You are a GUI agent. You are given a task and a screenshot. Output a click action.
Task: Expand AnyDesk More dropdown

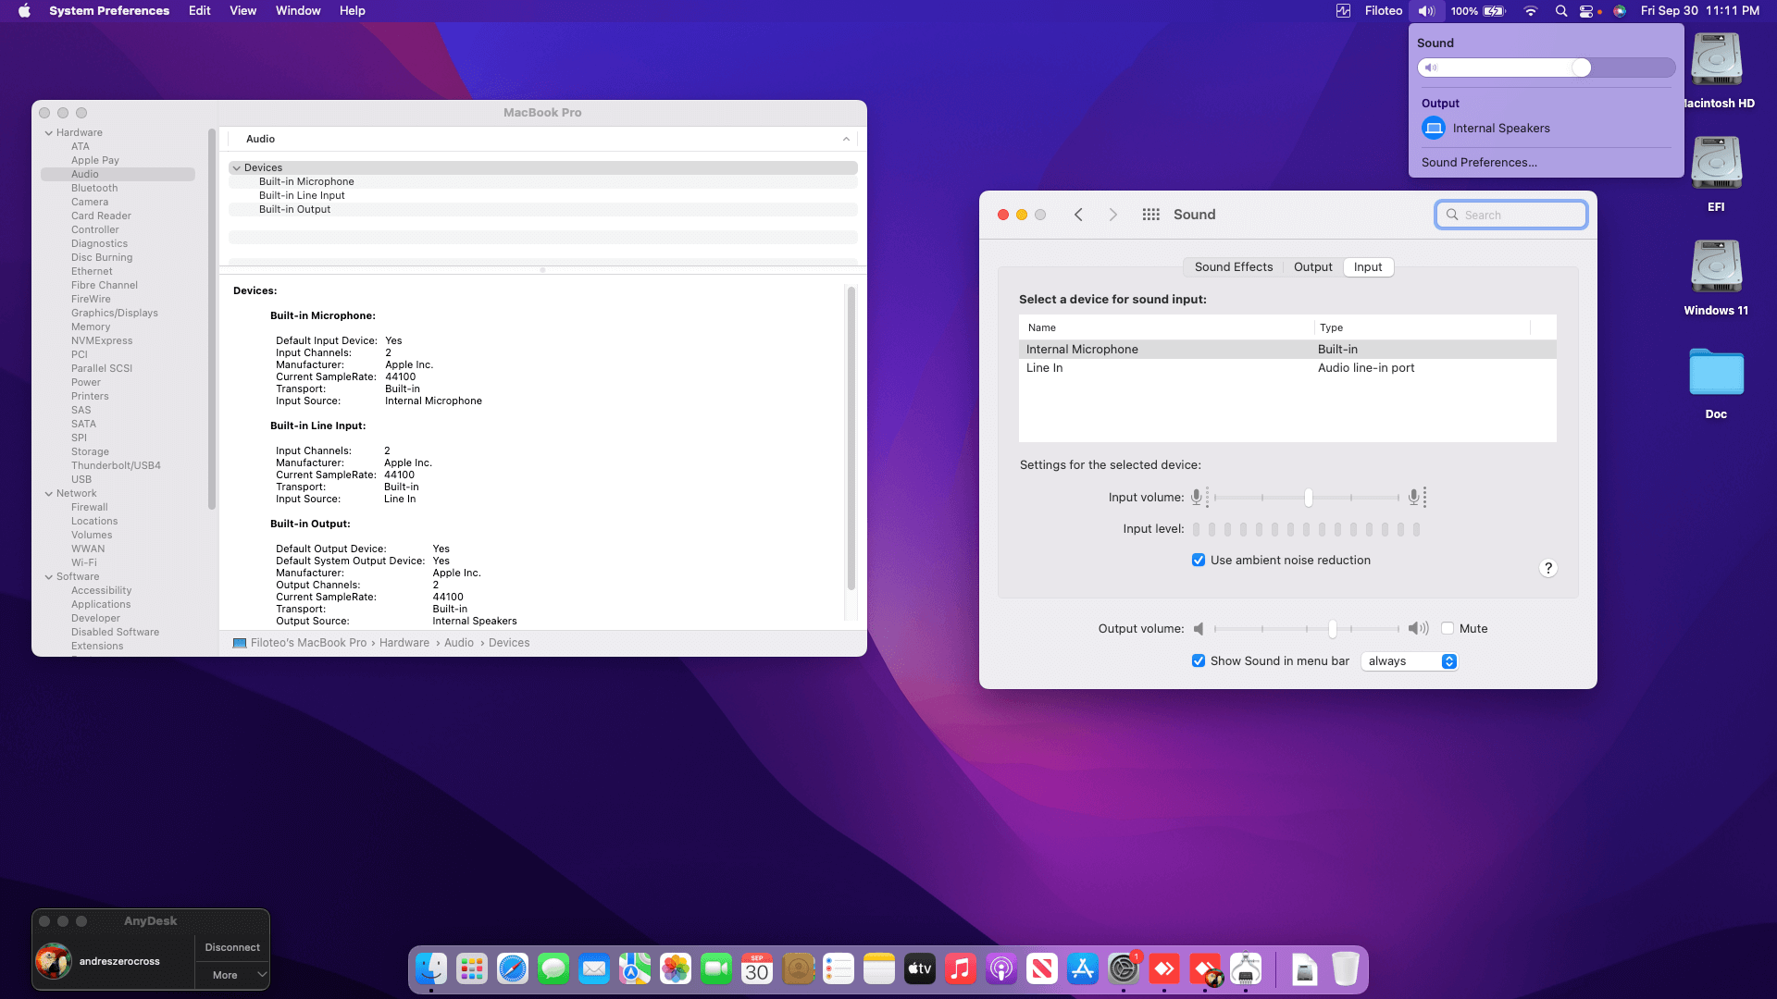pyautogui.click(x=232, y=976)
